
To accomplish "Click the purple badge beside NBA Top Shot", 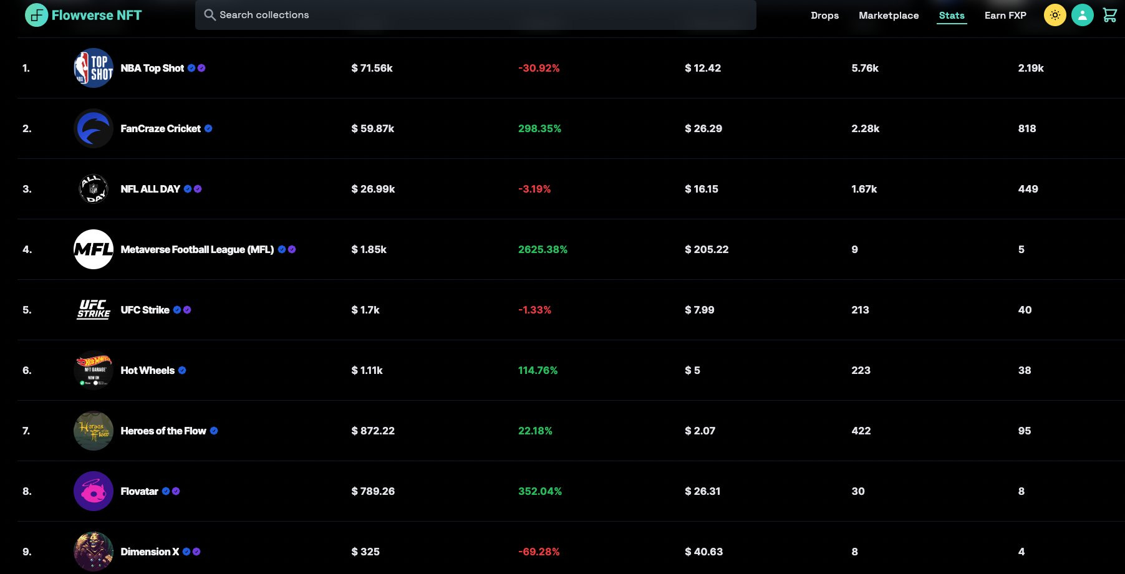I will [x=201, y=68].
